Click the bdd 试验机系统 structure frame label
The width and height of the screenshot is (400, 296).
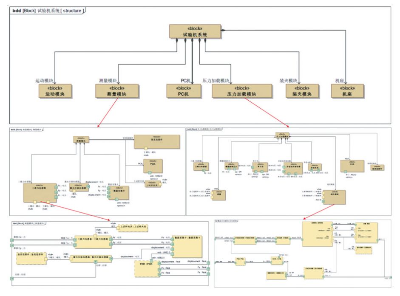tap(47, 11)
